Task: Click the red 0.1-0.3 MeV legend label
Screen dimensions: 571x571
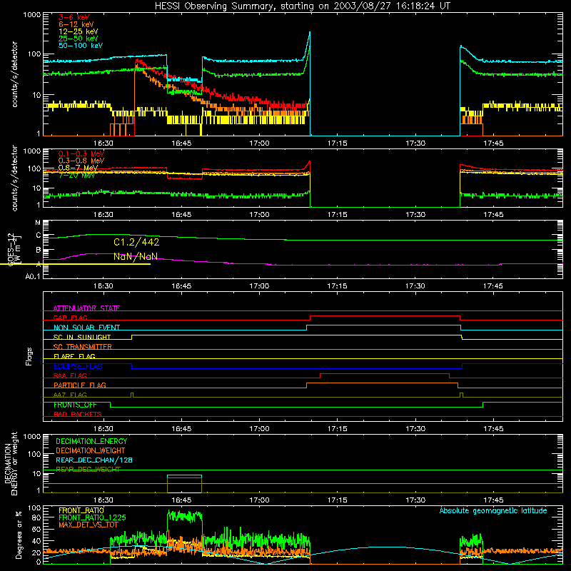Action: (81, 153)
